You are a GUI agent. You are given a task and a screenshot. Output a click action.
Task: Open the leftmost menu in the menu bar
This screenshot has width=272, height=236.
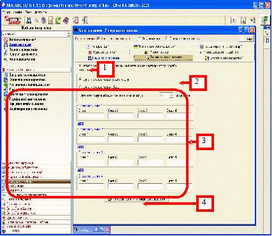[6, 12]
